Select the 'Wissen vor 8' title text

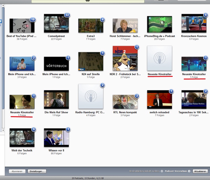click(x=56, y=150)
